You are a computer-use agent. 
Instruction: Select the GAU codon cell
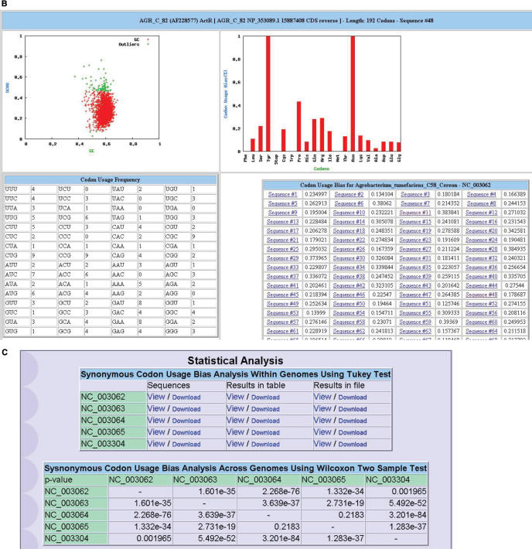(x=124, y=303)
